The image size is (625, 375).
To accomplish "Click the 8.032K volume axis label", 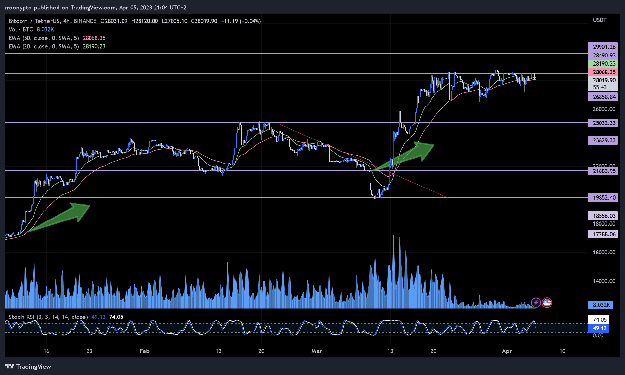I will [600, 305].
